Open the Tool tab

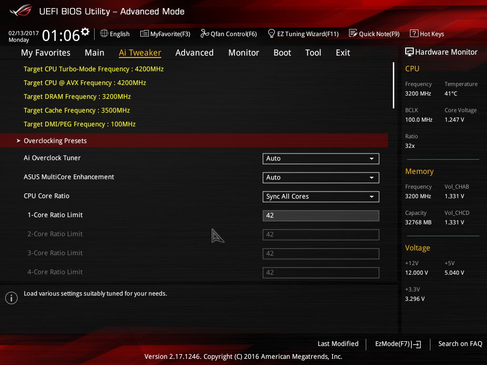(313, 52)
